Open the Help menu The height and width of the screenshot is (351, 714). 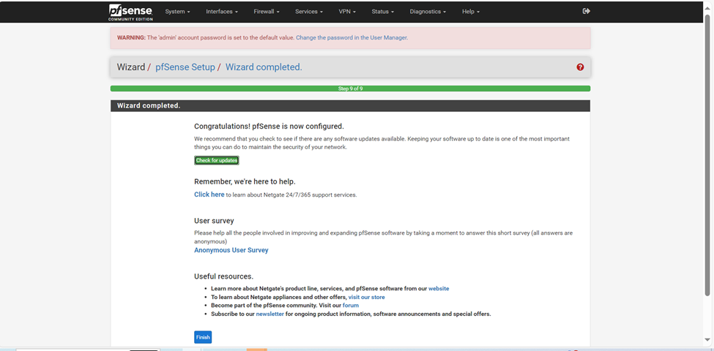click(x=471, y=12)
